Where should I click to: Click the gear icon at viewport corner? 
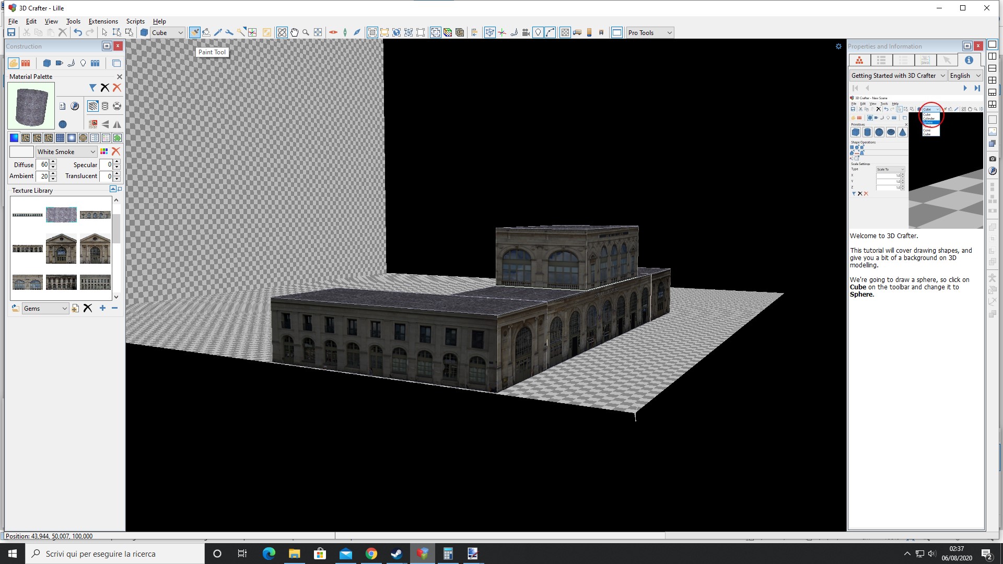pyautogui.click(x=838, y=46)
